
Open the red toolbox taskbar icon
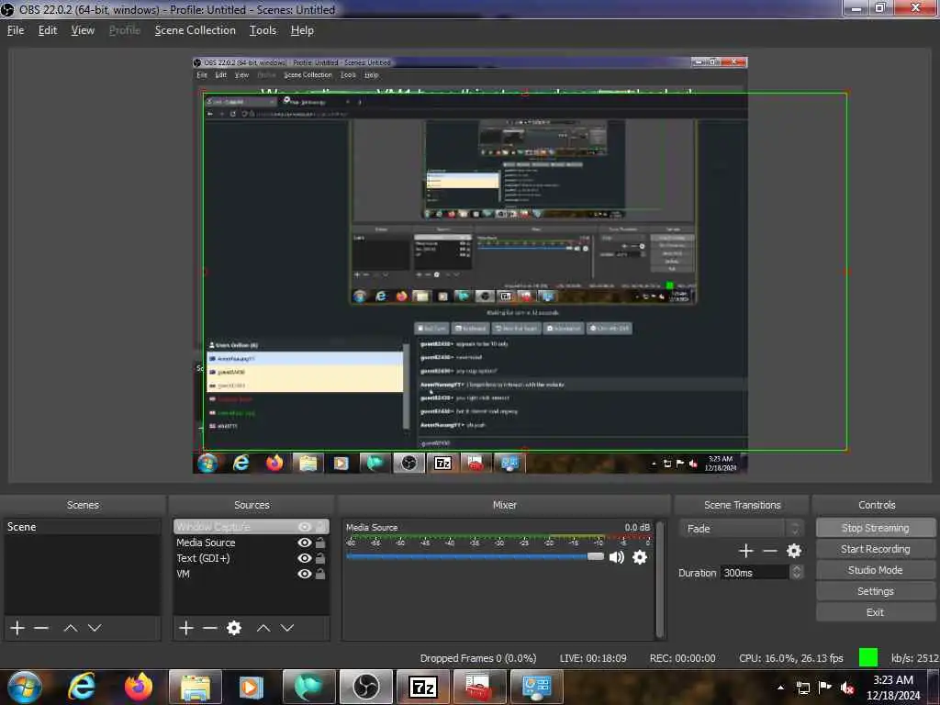(x=480, y=687)
